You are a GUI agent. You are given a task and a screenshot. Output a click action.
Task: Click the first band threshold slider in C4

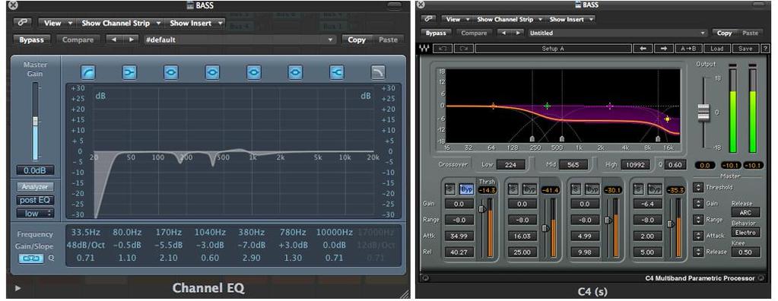(x=482, y=209)
